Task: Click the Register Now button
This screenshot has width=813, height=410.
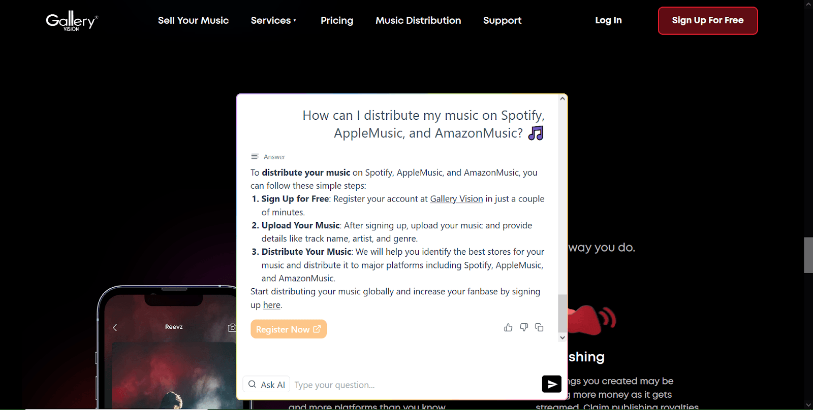Action: (x=289, y=329)
